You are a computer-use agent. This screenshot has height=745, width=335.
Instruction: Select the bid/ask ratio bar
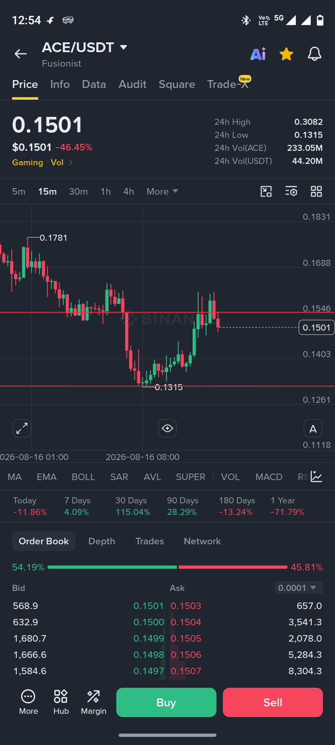[167, 567]
